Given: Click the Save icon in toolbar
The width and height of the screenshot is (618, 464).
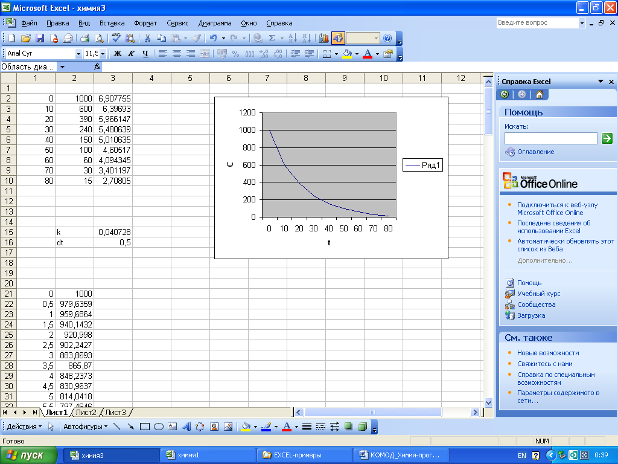Looking at the screenshot, I should click(40, 38).
